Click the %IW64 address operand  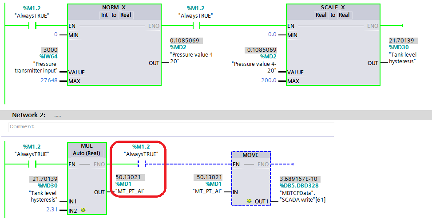(x=48, y=57)
